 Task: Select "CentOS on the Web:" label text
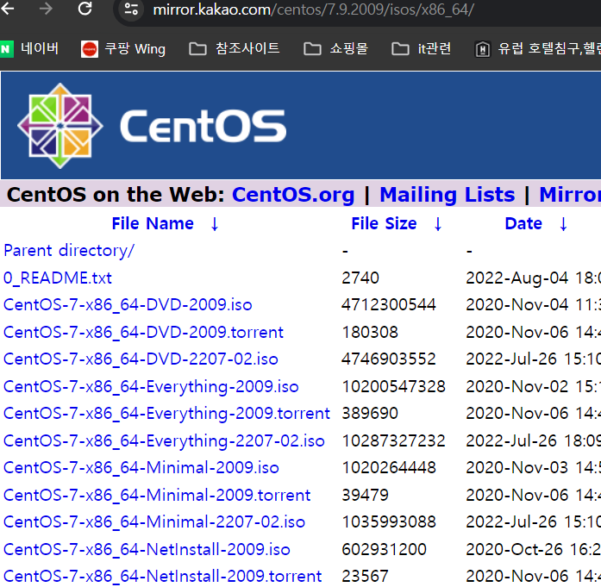coord(116,195)
